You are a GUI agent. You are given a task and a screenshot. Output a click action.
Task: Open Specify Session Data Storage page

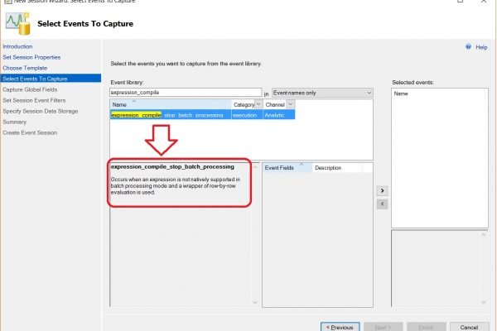click(41, 111)
